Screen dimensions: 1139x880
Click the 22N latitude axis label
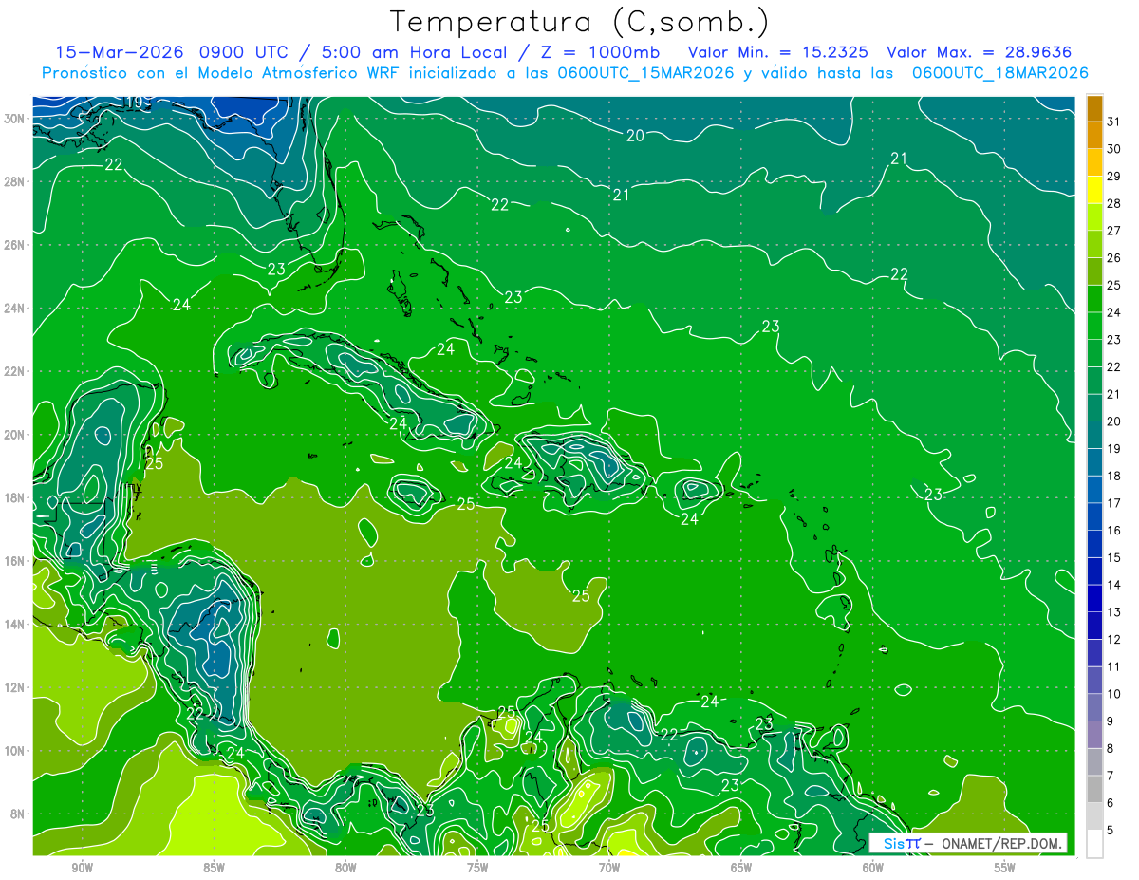pyautogui.click(x=16, y=371)
